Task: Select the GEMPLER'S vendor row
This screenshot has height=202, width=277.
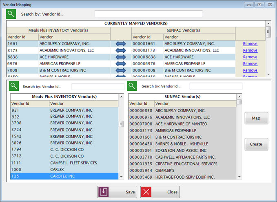Action: point(182,171)
